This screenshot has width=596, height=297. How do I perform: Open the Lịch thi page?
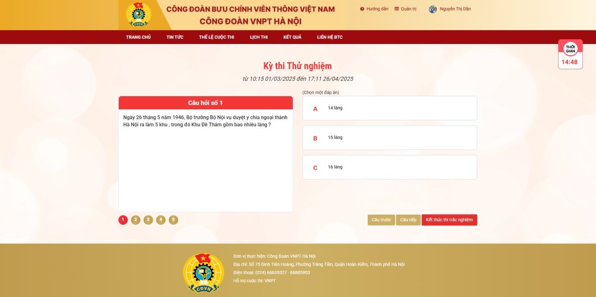[x=259, y=37]
